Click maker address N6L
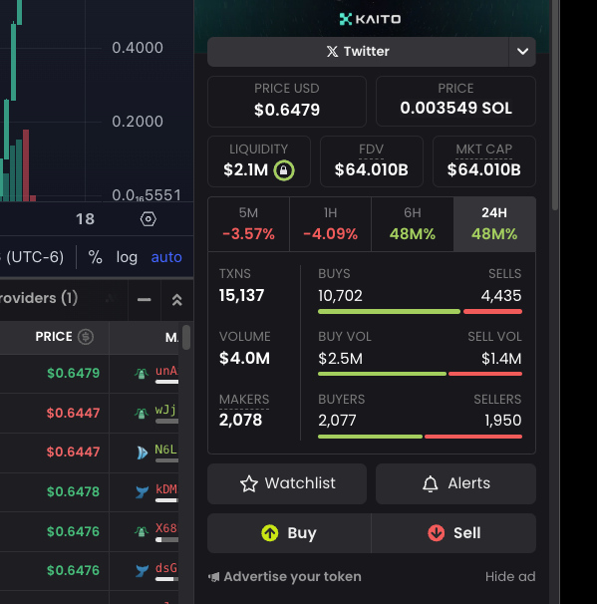The image size is (597, 604). (165, 450)
